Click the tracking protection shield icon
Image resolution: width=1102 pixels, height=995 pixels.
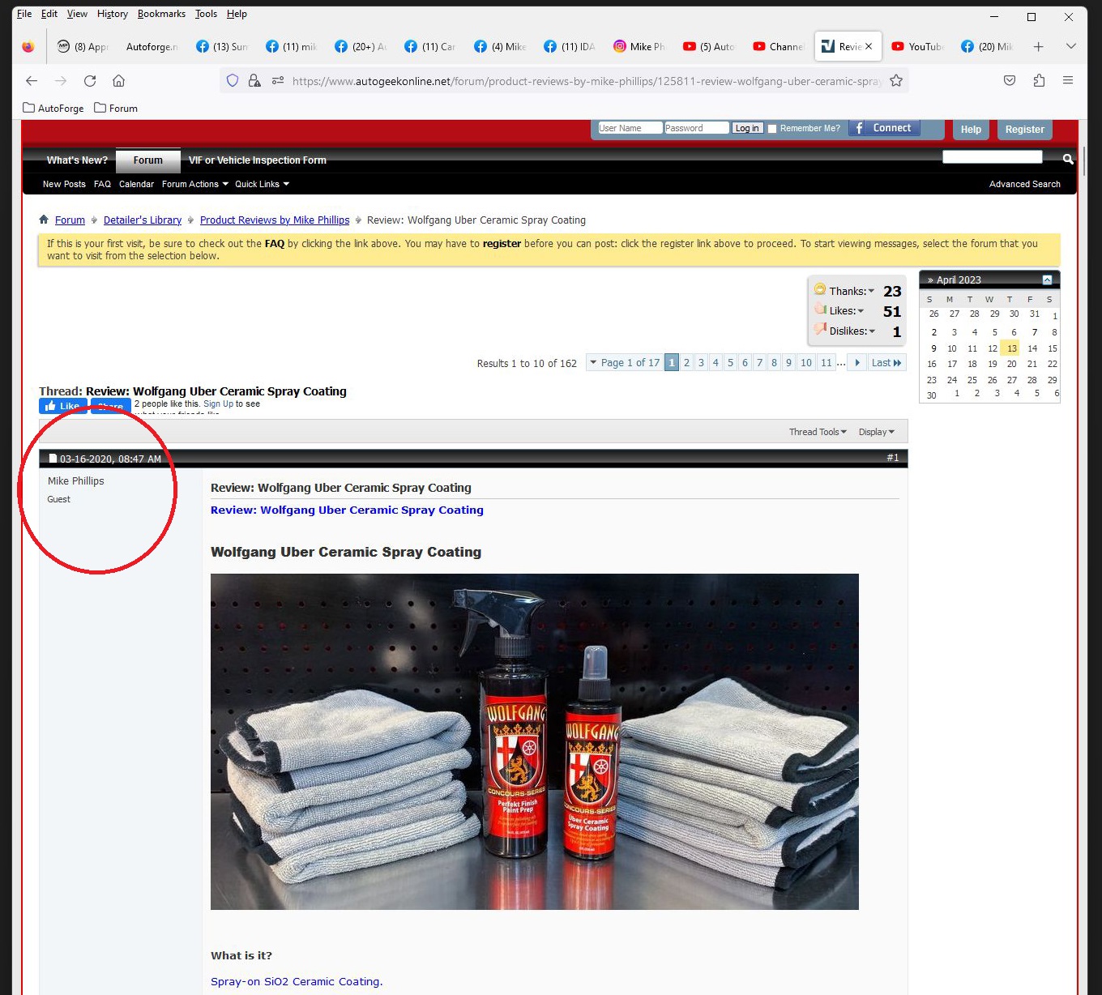(x=233, y=81)
